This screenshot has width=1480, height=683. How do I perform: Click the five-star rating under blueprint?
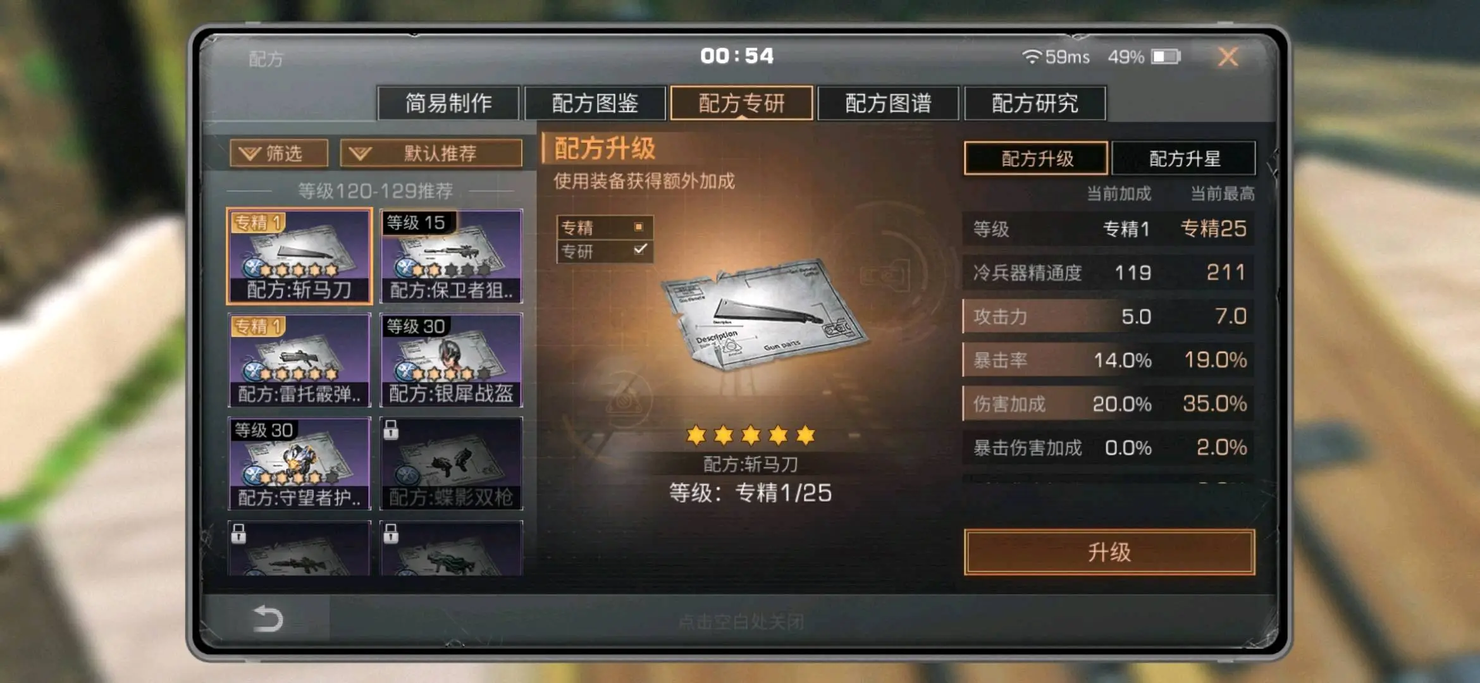[x=751, y=435]
